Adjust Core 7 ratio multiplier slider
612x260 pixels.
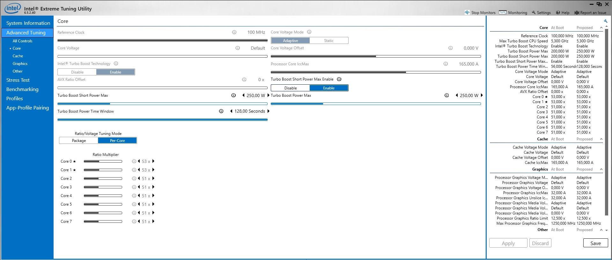pos(103,221)
